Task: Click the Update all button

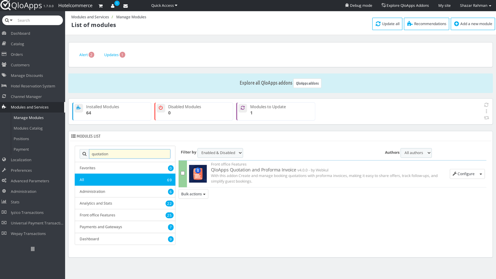Action: pos(387,24)
